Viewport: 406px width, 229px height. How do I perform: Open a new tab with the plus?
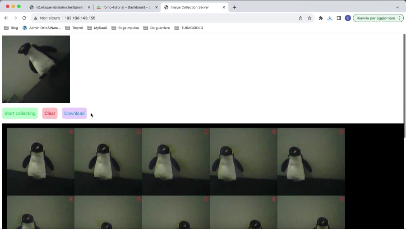point(234,7)
